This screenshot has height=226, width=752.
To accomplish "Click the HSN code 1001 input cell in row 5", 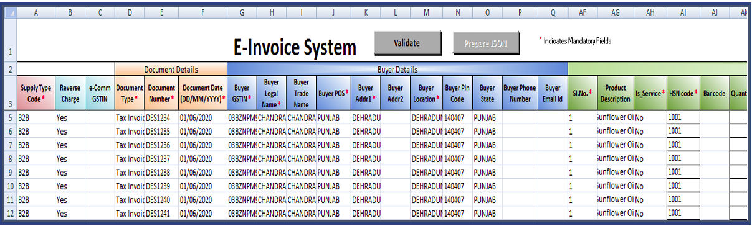I will pos(683,117).
